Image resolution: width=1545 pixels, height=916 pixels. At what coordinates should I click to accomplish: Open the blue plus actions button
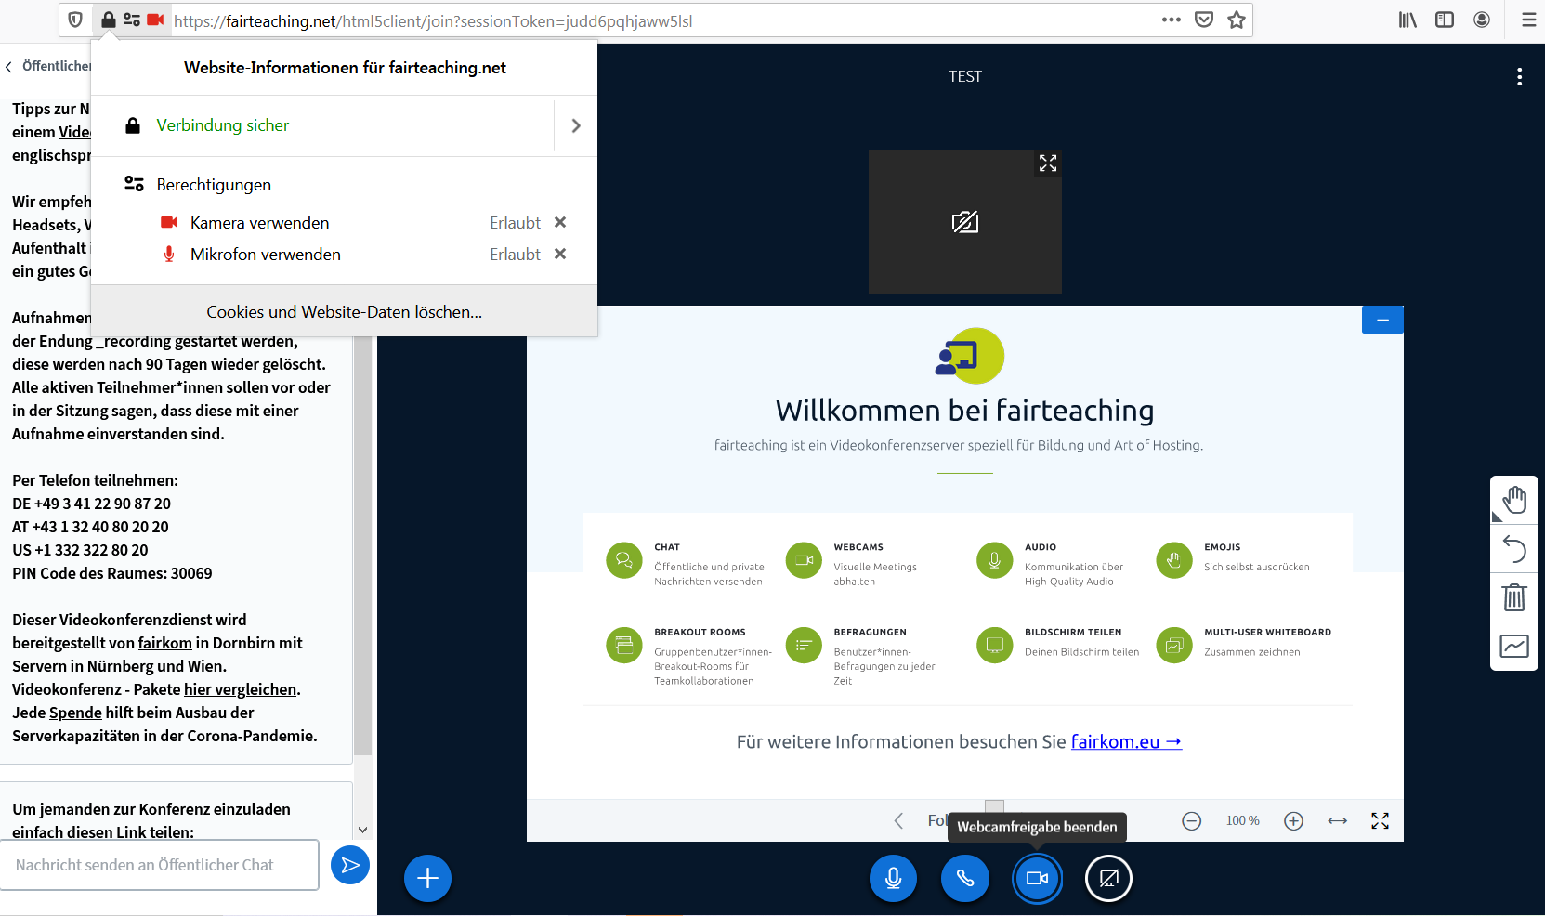point(427,878)
